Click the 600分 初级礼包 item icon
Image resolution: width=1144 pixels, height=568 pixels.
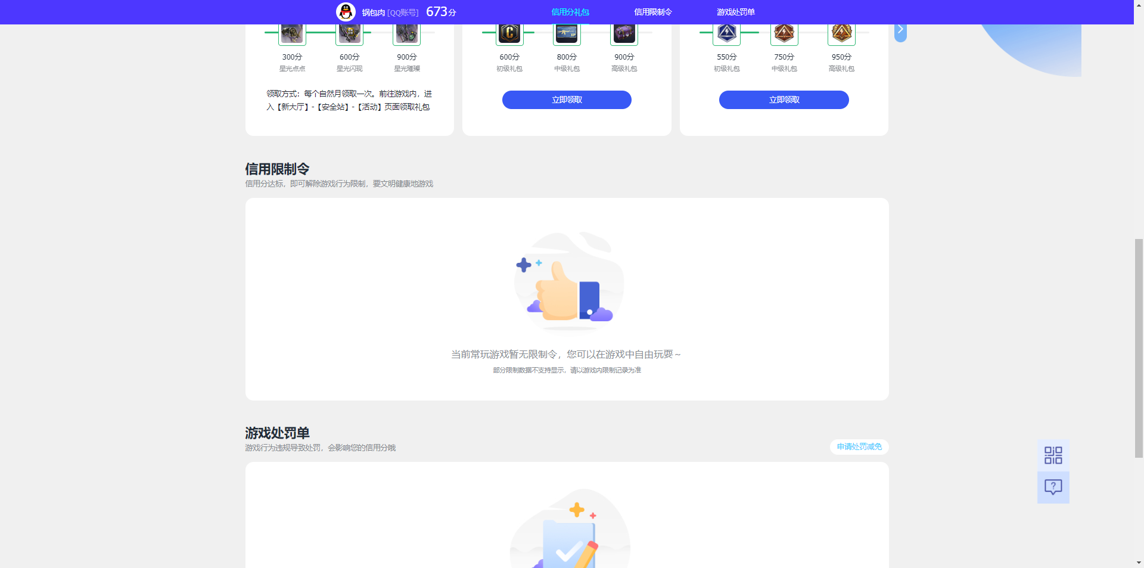(509, 33)
